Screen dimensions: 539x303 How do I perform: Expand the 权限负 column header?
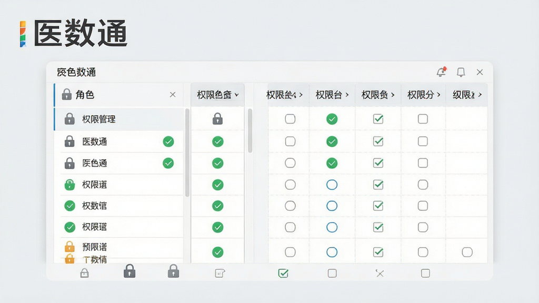pyautogui.click(x=393, y=95)
